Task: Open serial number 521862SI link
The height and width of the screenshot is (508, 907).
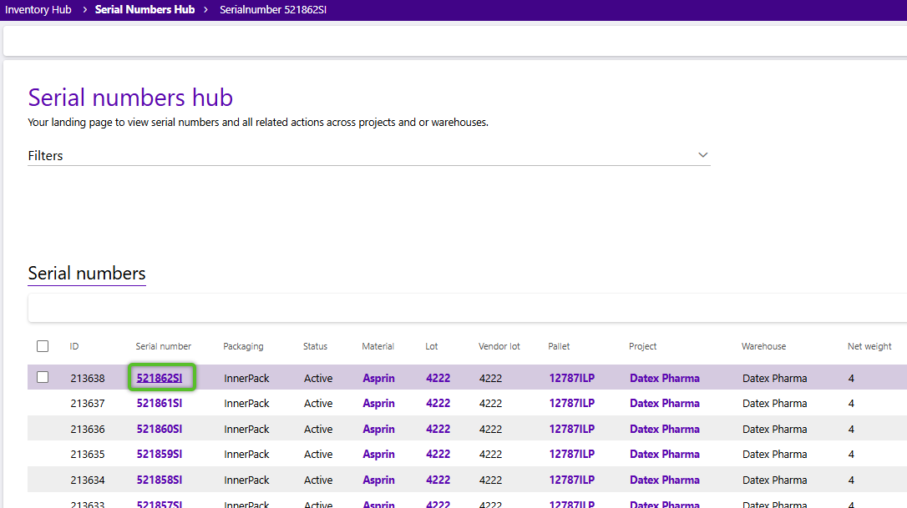Action: pyautogui.click(x=160, y=378)
